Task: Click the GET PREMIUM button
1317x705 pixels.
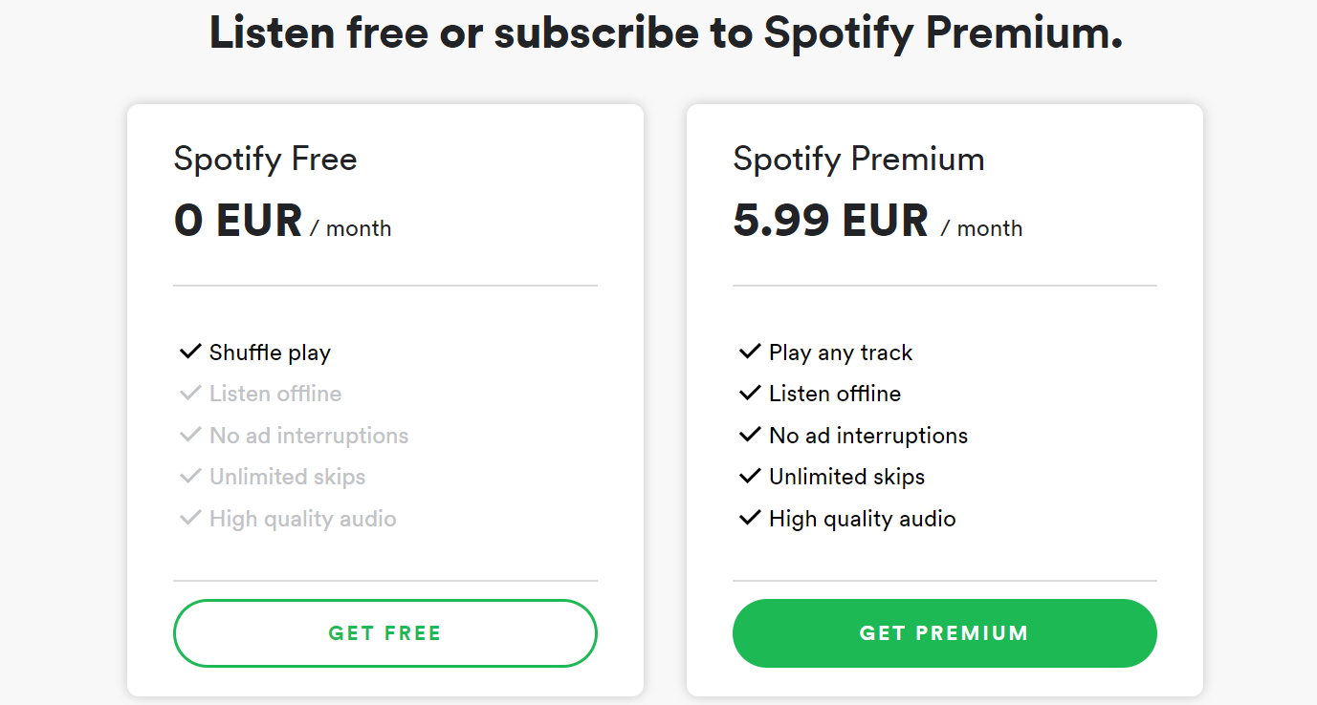Action: [945, 633]
